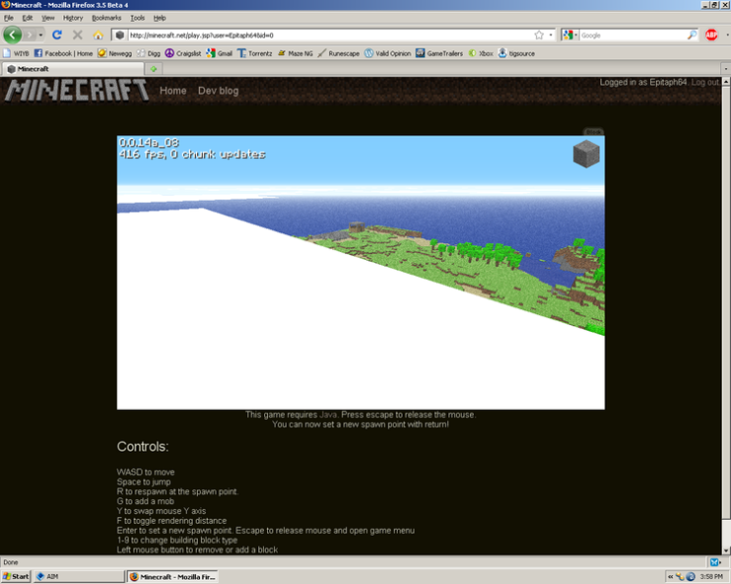Open the Dev blog link
This screenshot has width=731, height=584.
[x=219, y=91]
